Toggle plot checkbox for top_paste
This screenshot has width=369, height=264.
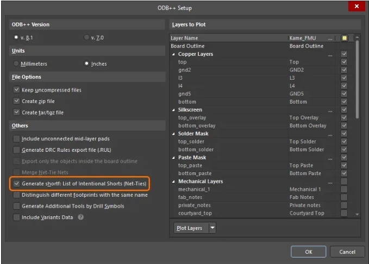coord(344,165)
